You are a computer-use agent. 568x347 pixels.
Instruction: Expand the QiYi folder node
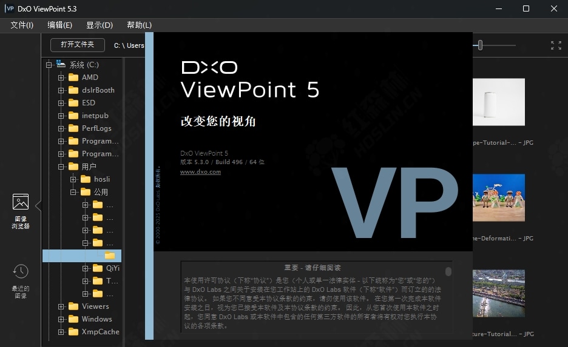[x=85, y=268]
